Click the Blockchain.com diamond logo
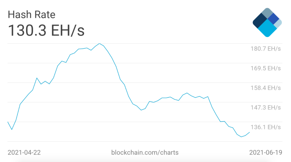Viewport: 291px width, 162px height. pyautogui.click(x=267, y=23)
